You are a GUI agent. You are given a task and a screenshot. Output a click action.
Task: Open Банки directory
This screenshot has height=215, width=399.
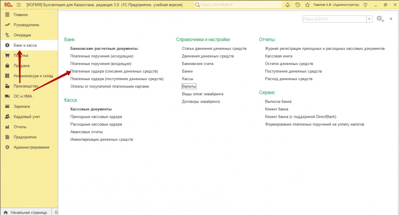[x=187, y=71]
